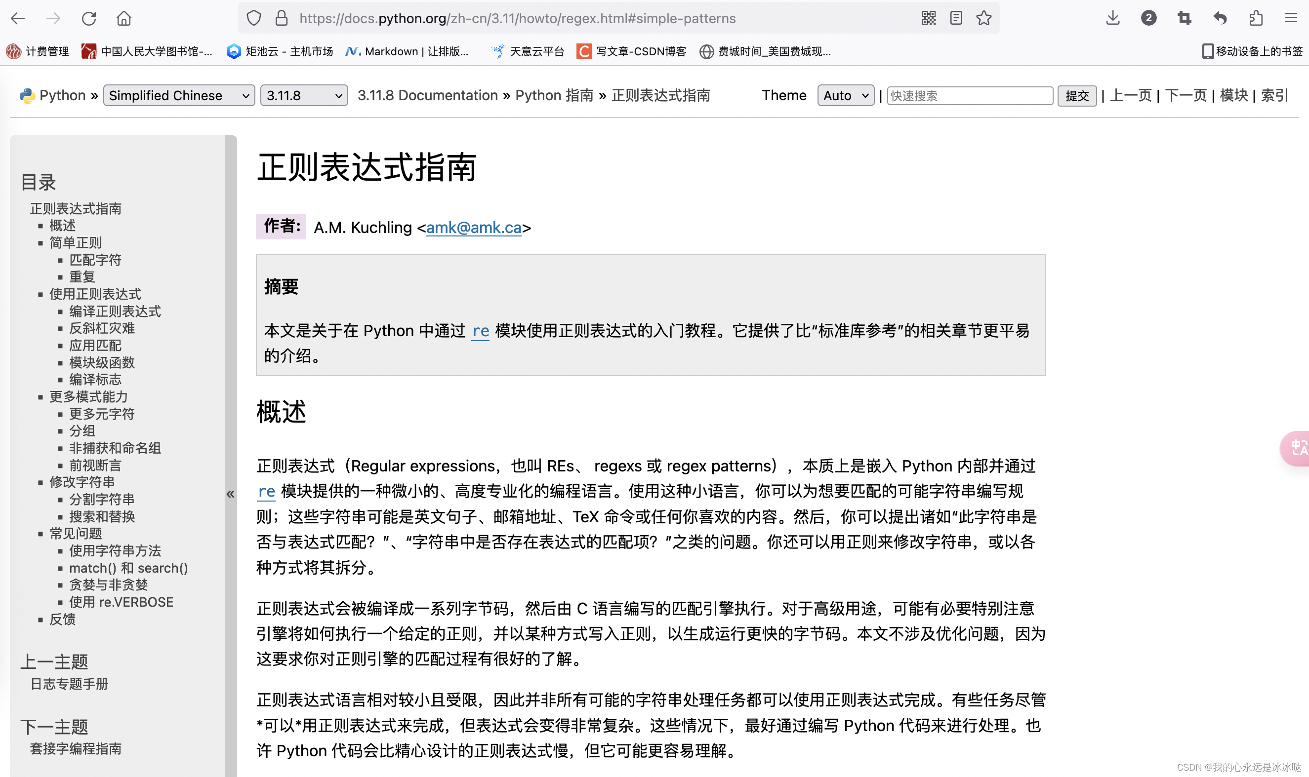
Task: Open the downloads panel icon
Action: [1112, 18]
